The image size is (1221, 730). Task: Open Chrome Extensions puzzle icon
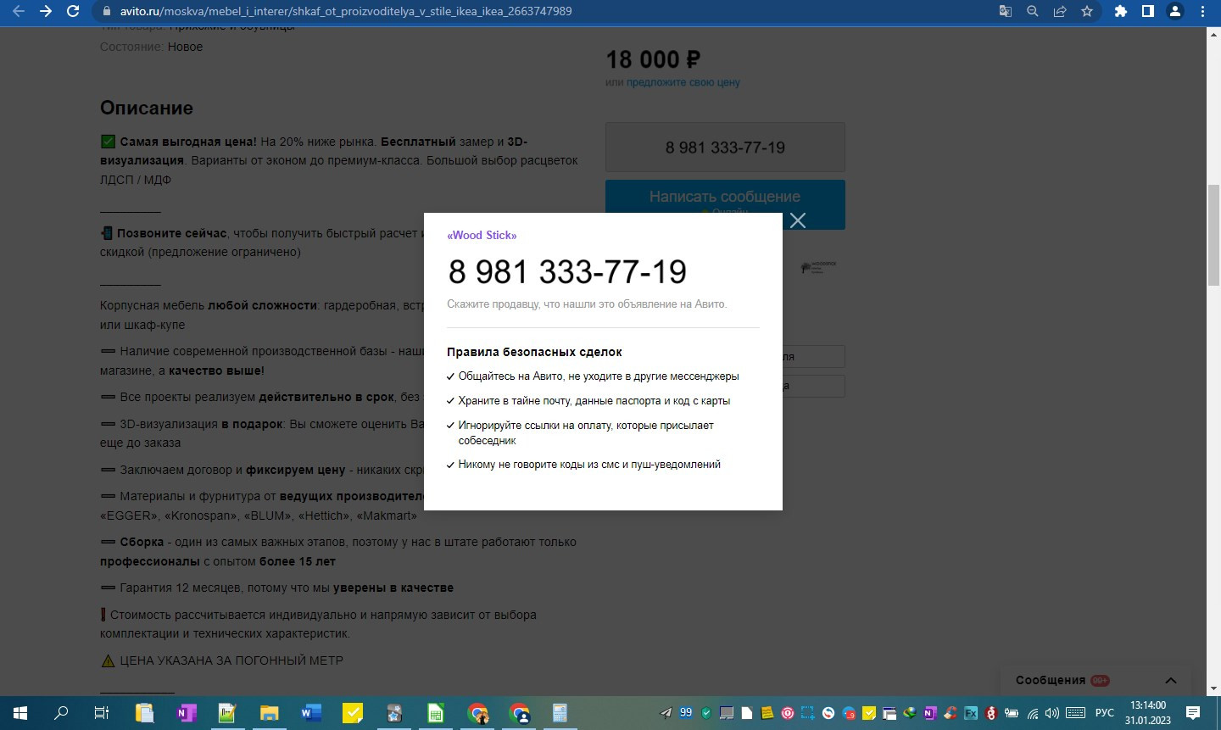point(1120,11)
